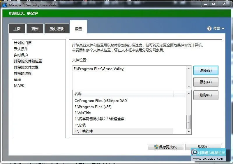Click the help question mark icon

[x=209, y=28]
